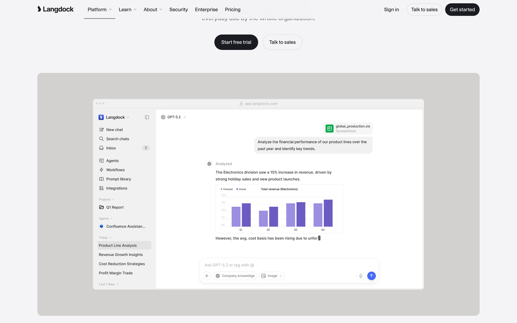Click the Ask GPT-5.2 input field
This screenshot has height=323, width=517.
[289, 265]
